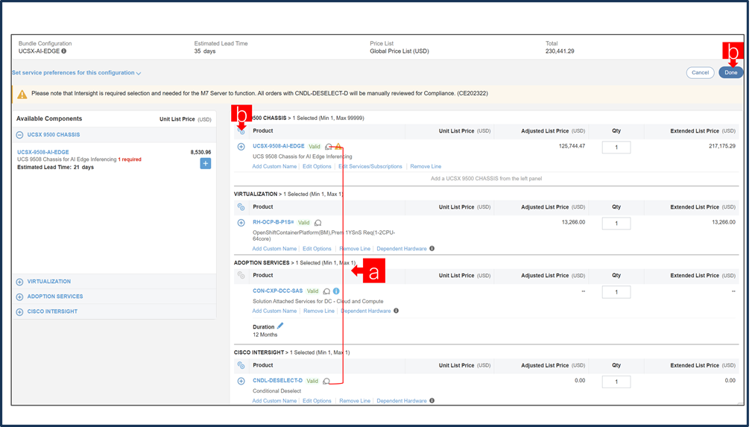Open the CON-CXP-DCC-SAS product link
Viewport: 752px width, 427px height.
coord(278,291)
